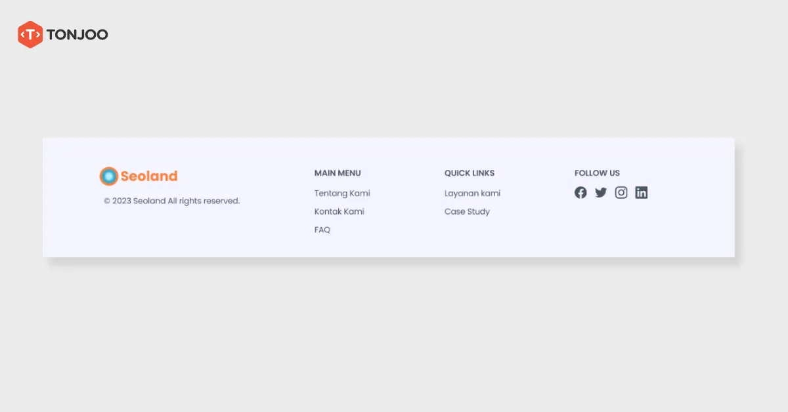Click the MAIN MENU heading

pos(338,173)
